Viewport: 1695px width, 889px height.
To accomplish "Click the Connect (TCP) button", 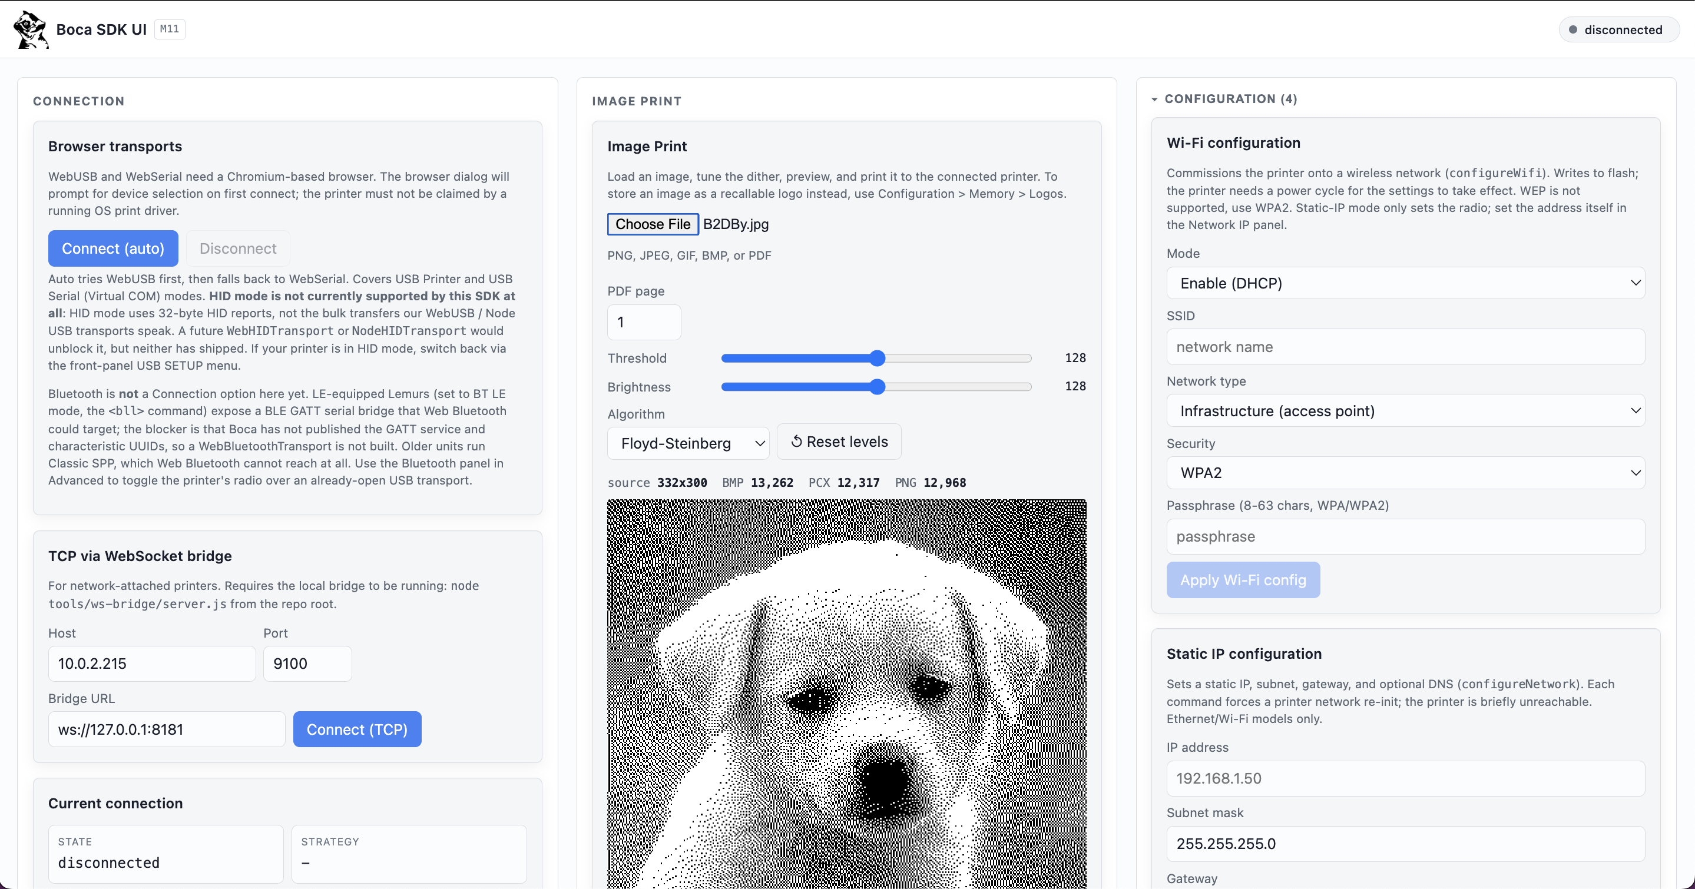I will click(357, 729).
